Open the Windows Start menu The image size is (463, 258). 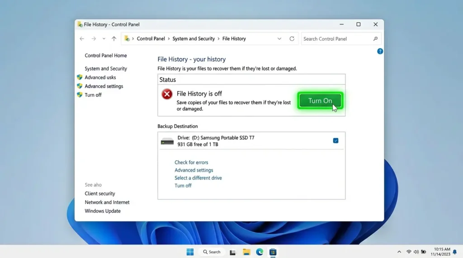(190, 252)
